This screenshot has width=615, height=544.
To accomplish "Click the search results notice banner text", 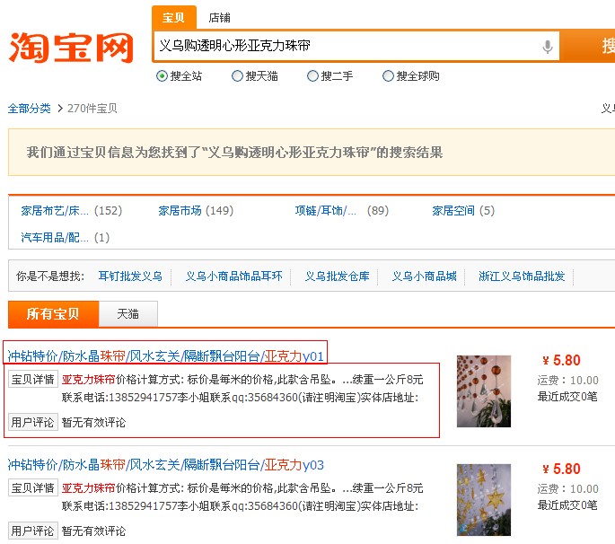I will click(234, 153).
